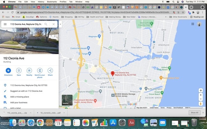Open new browser tab

191,7
